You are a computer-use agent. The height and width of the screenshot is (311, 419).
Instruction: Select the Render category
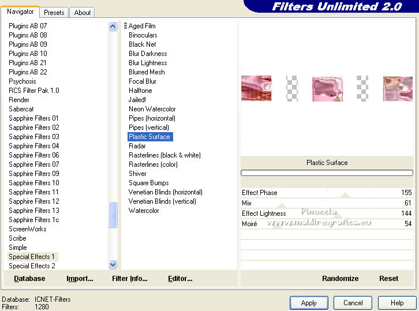click(x=18, y=100)
